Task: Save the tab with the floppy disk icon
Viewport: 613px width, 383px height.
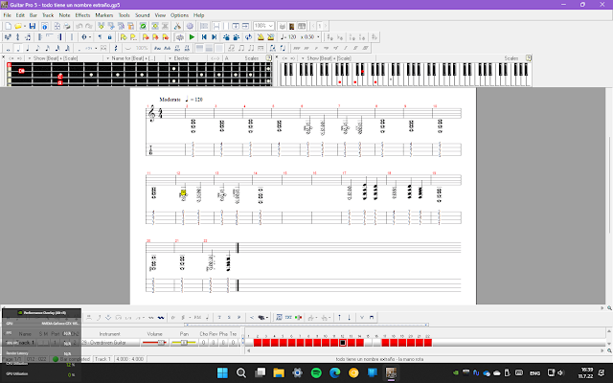Action: (x=33, y=26)
